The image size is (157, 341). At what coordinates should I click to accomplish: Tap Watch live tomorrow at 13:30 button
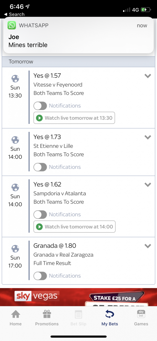74,118
